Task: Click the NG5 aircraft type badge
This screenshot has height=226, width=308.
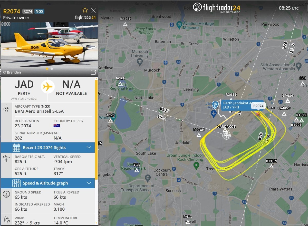Action: pyautogui.click(x=39, y=11)
